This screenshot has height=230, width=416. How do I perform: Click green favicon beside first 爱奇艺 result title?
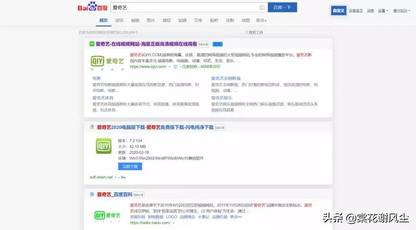tap(92, 44)
